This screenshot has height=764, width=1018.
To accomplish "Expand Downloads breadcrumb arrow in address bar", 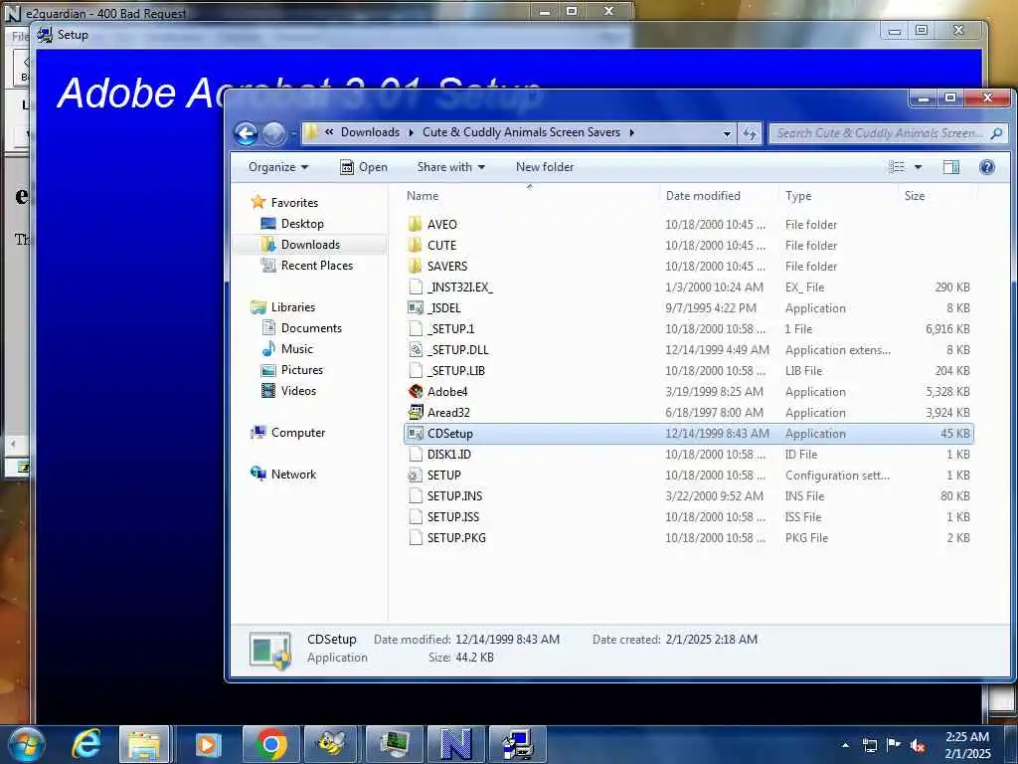I will (411, 132).
